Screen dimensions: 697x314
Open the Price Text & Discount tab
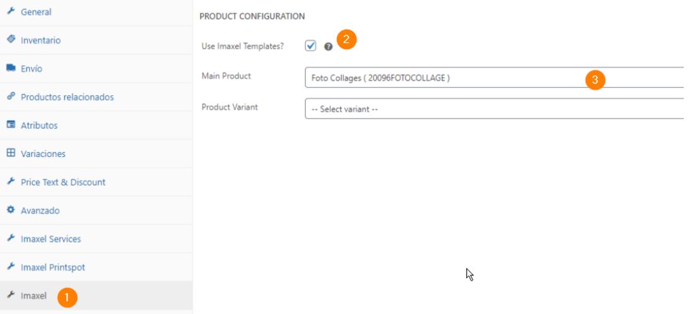(x=63, y=182)
